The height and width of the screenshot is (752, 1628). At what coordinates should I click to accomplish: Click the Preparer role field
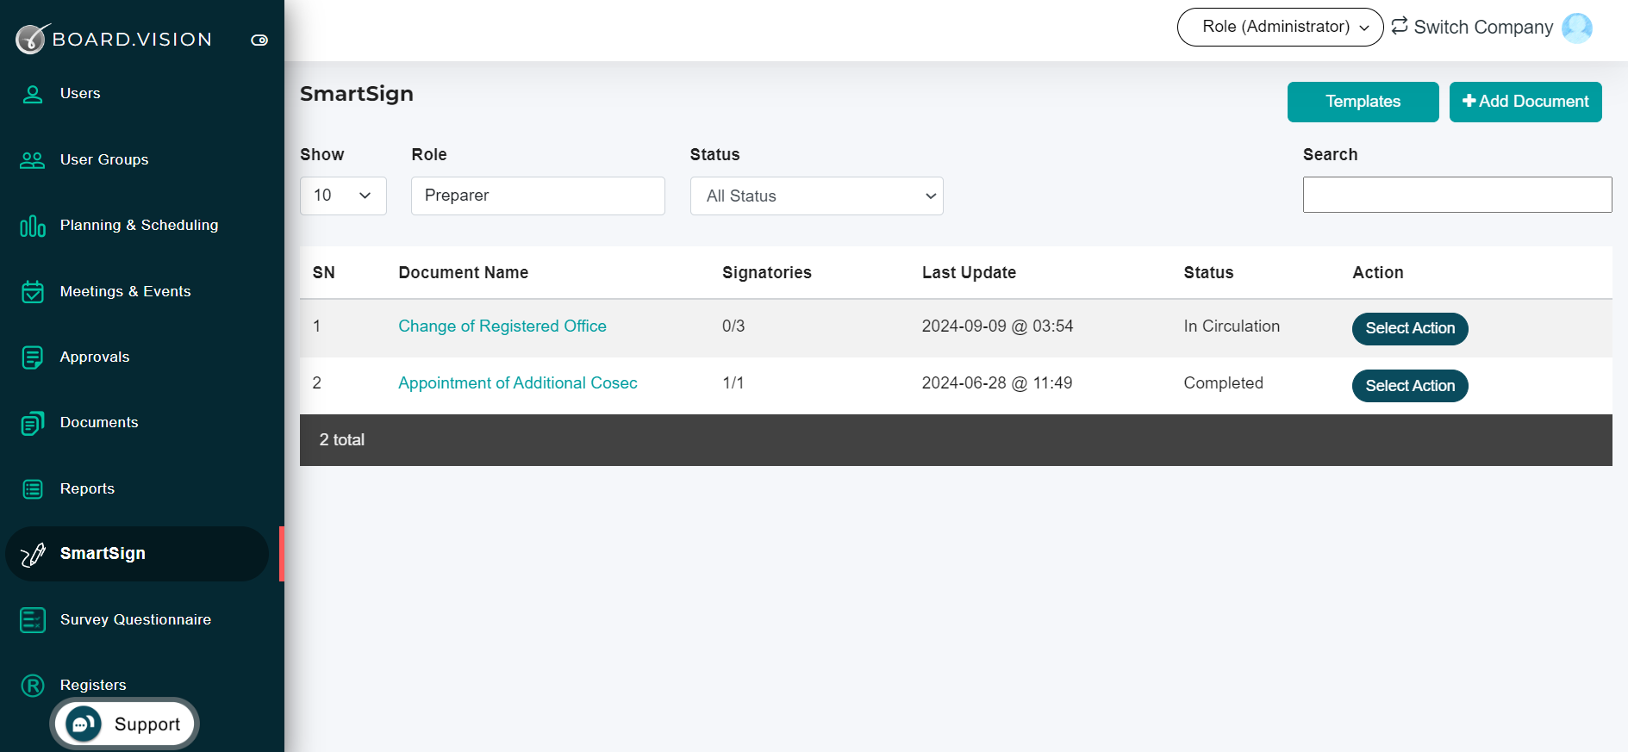pos(538,196)
